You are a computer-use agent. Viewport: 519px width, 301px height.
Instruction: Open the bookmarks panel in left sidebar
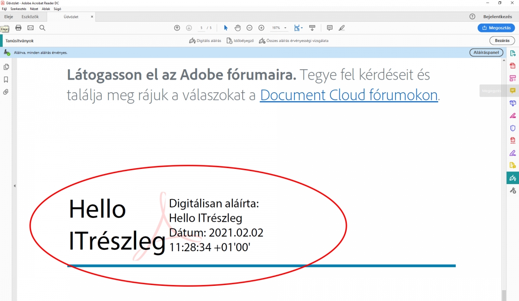[x=6, y=80]
